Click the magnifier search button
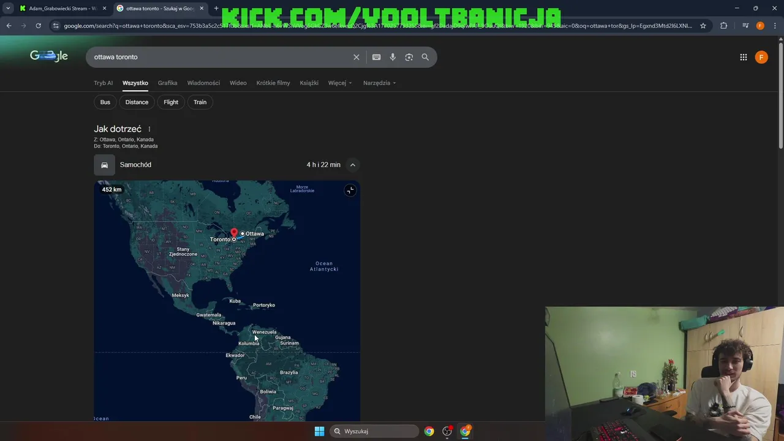The width and height of the screenshot is (784, 441). (425, 57)
